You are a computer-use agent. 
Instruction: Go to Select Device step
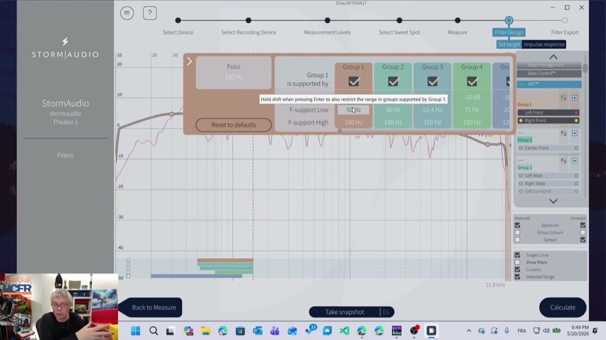(x=178, y=20)
